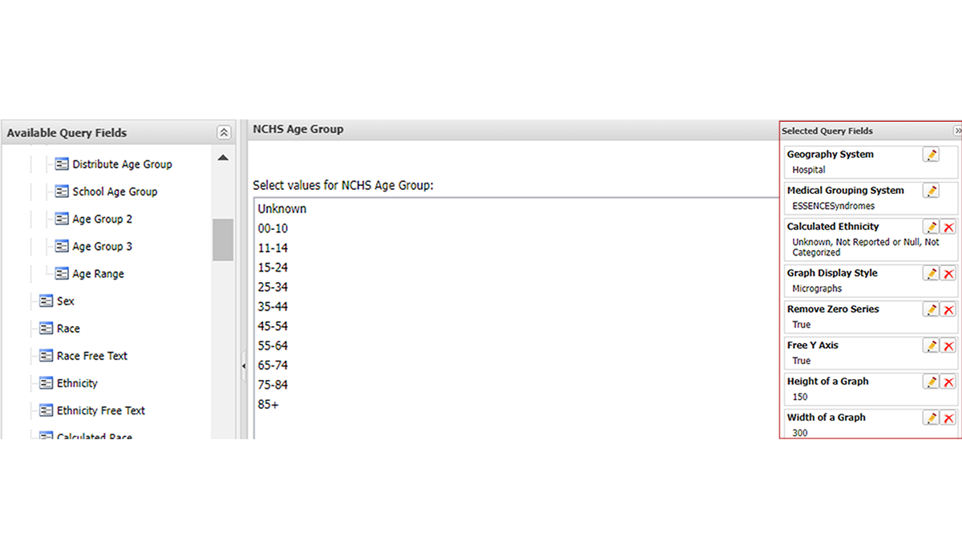Click the School Age Group field icon

pos(62,192)
